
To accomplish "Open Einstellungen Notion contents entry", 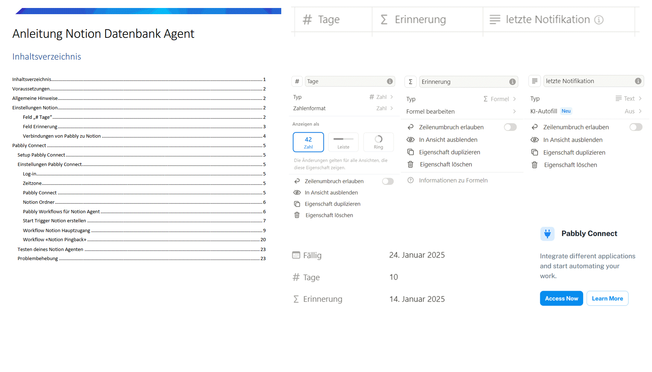I will [x=139, y=108].
